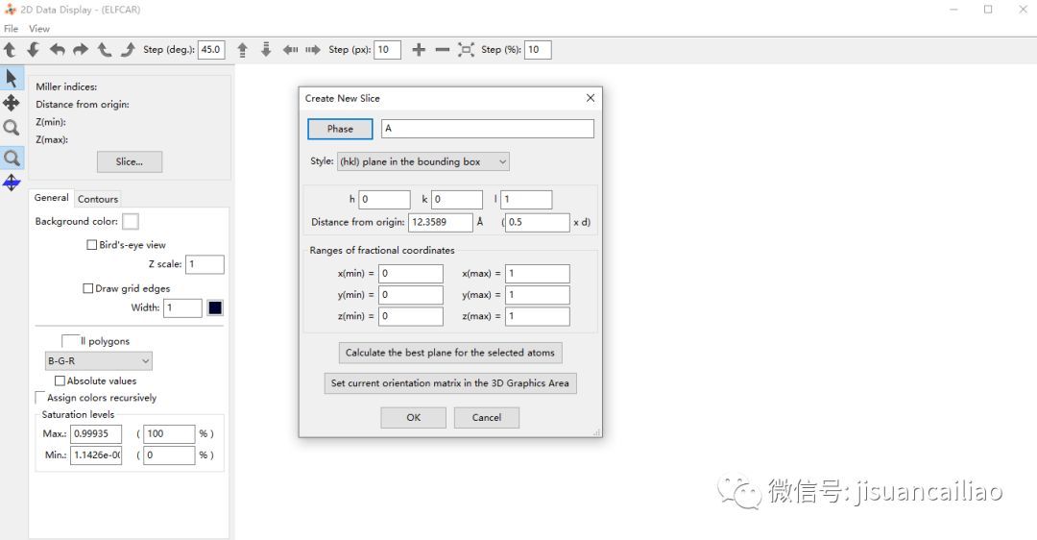Click the saturation Min value field
Screen dimensions: 1037x540
coord(96,455)
